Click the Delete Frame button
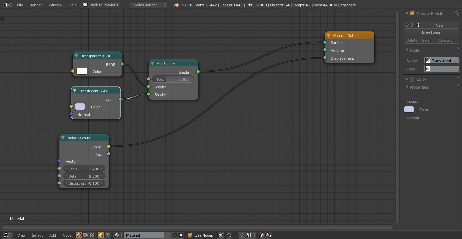This screenshot has height=239, width=462. (418, 40)
